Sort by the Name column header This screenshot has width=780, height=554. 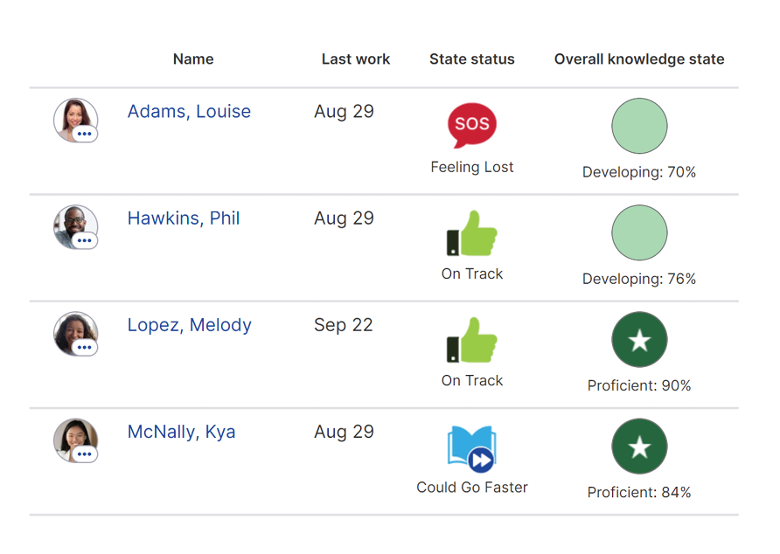pos(192,59)
